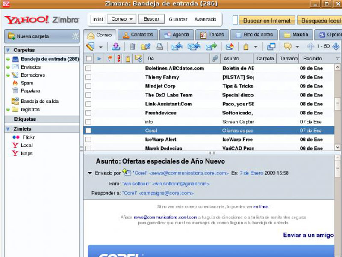Sort by the paperclip attachment column

click(x=215, y=59)
